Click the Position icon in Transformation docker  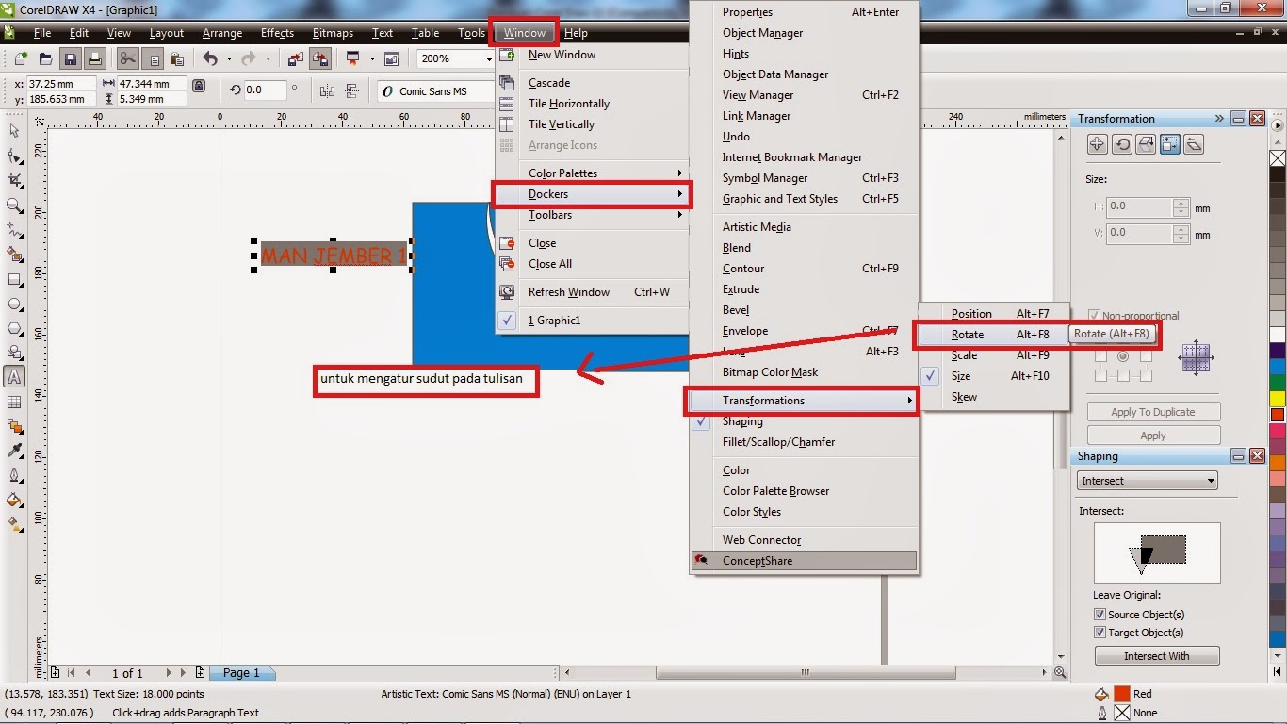coord(1097,144)
